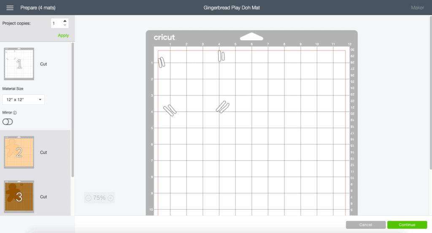
Task: Select the cut shape at top-center of mat
Action: 221,56
